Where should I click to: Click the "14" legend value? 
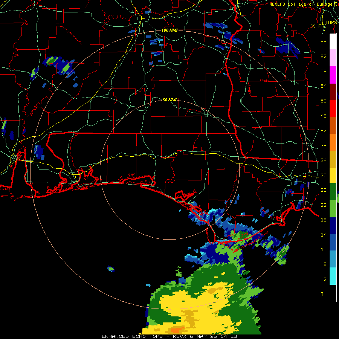324,235
